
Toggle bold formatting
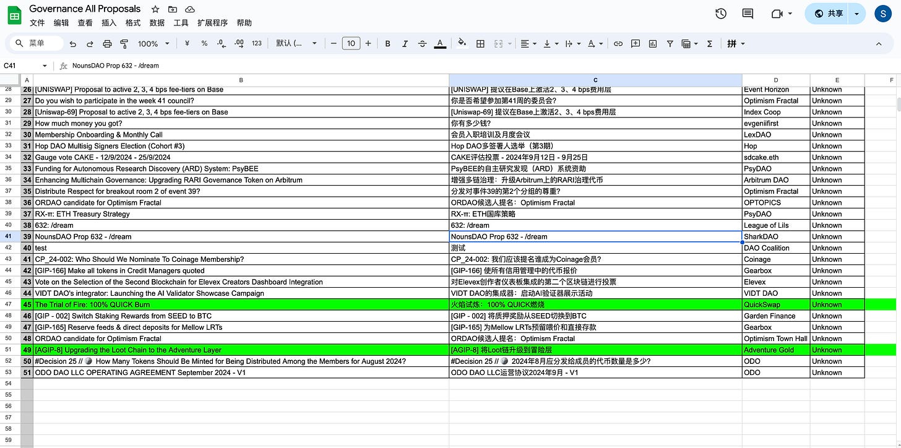click(x=388, y=43)
